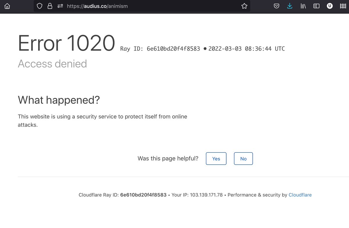349x228 pixels.
Task: Answer Yes to page helpful question
Action: 216,158
